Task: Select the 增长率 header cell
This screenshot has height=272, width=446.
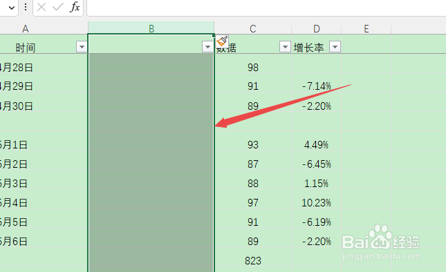Action: click(316, 44)
